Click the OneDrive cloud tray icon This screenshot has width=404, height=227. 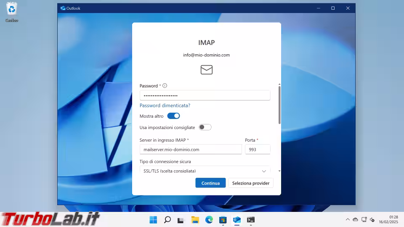tap(355, 219)
